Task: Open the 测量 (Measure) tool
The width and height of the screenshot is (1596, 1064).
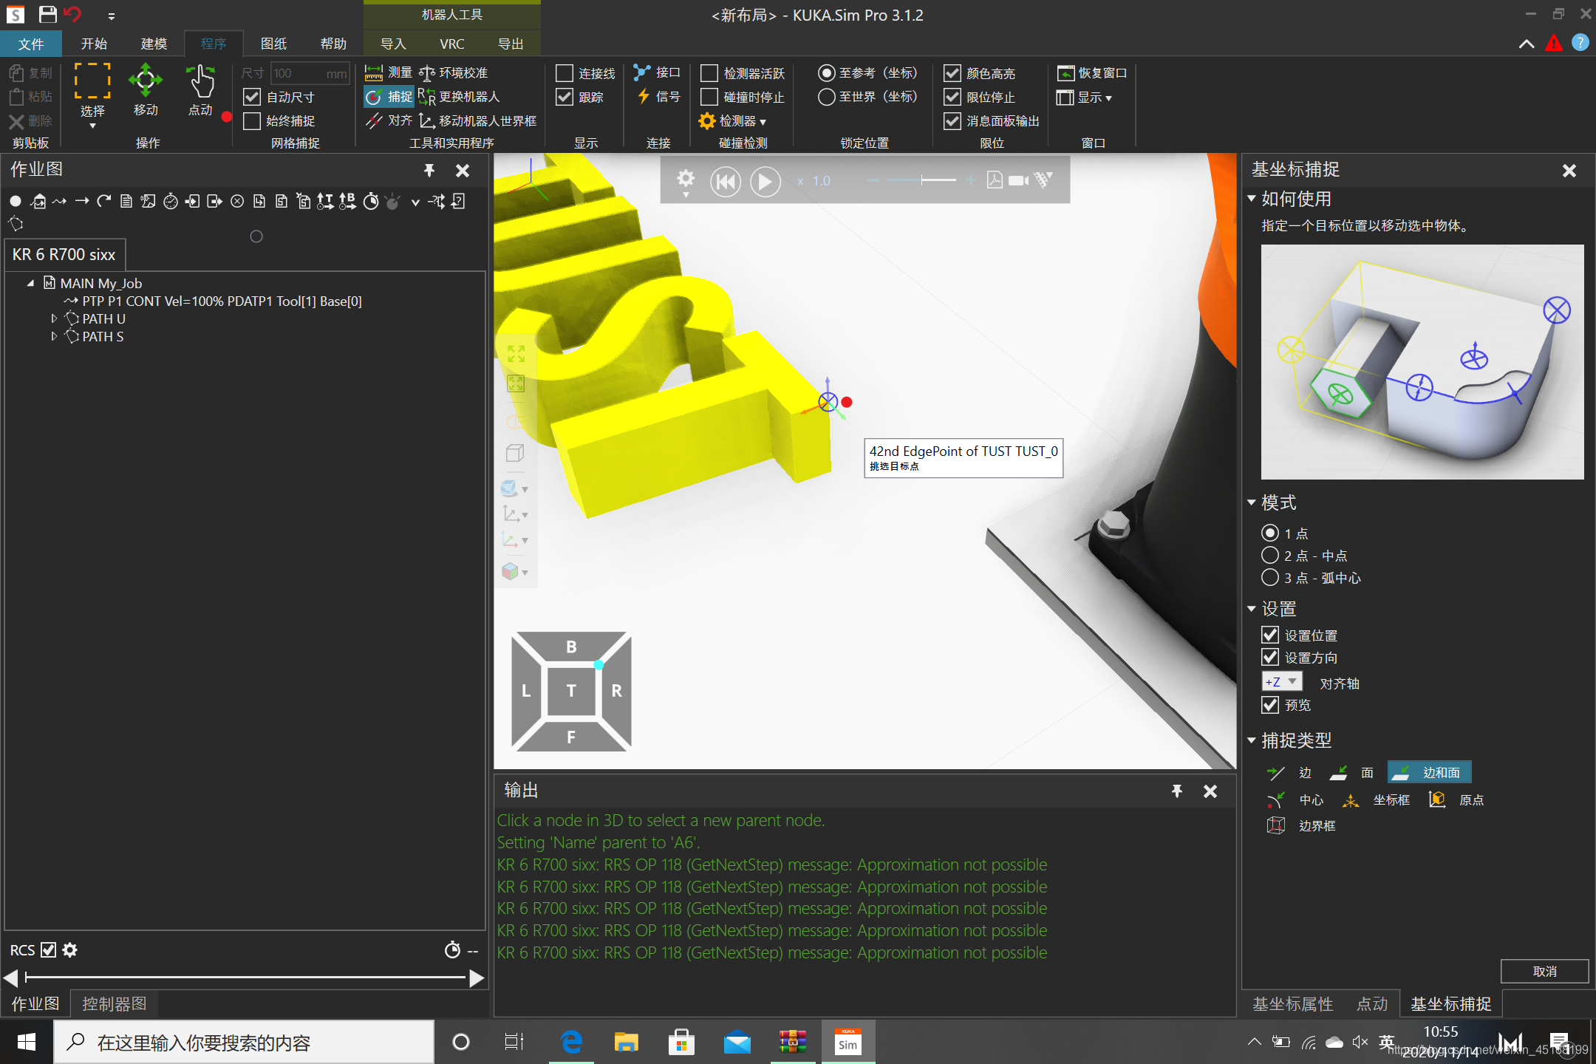Action: [x=389, y=72]
